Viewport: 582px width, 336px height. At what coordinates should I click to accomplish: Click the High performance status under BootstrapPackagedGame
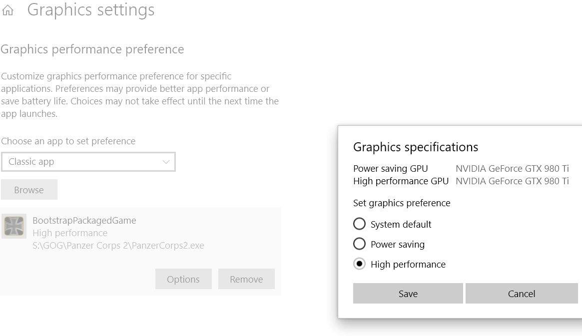[70, 233]
